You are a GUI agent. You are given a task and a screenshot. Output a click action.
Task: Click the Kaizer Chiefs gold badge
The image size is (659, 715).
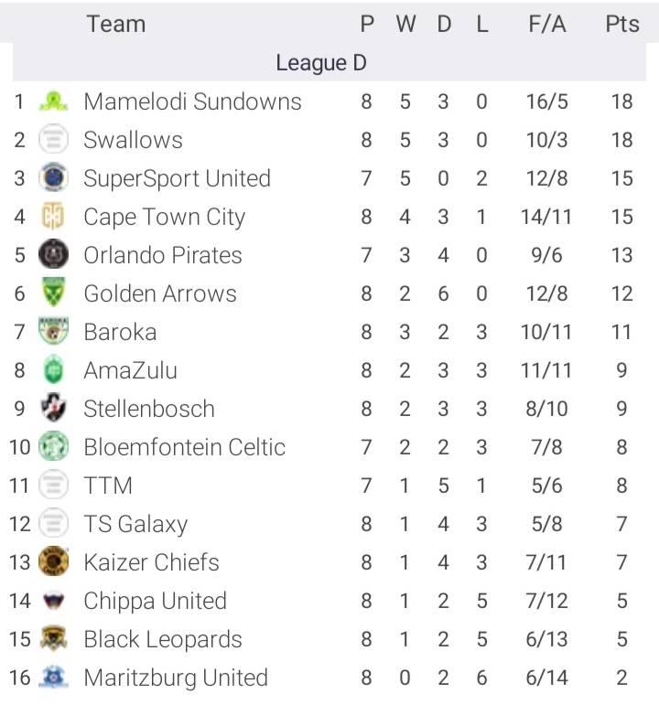click(x=53, y=561)
